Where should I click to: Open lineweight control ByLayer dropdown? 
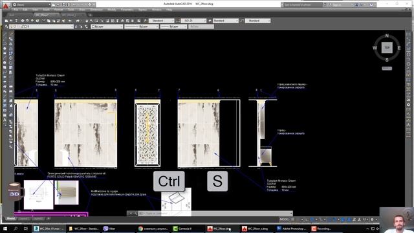174,27
